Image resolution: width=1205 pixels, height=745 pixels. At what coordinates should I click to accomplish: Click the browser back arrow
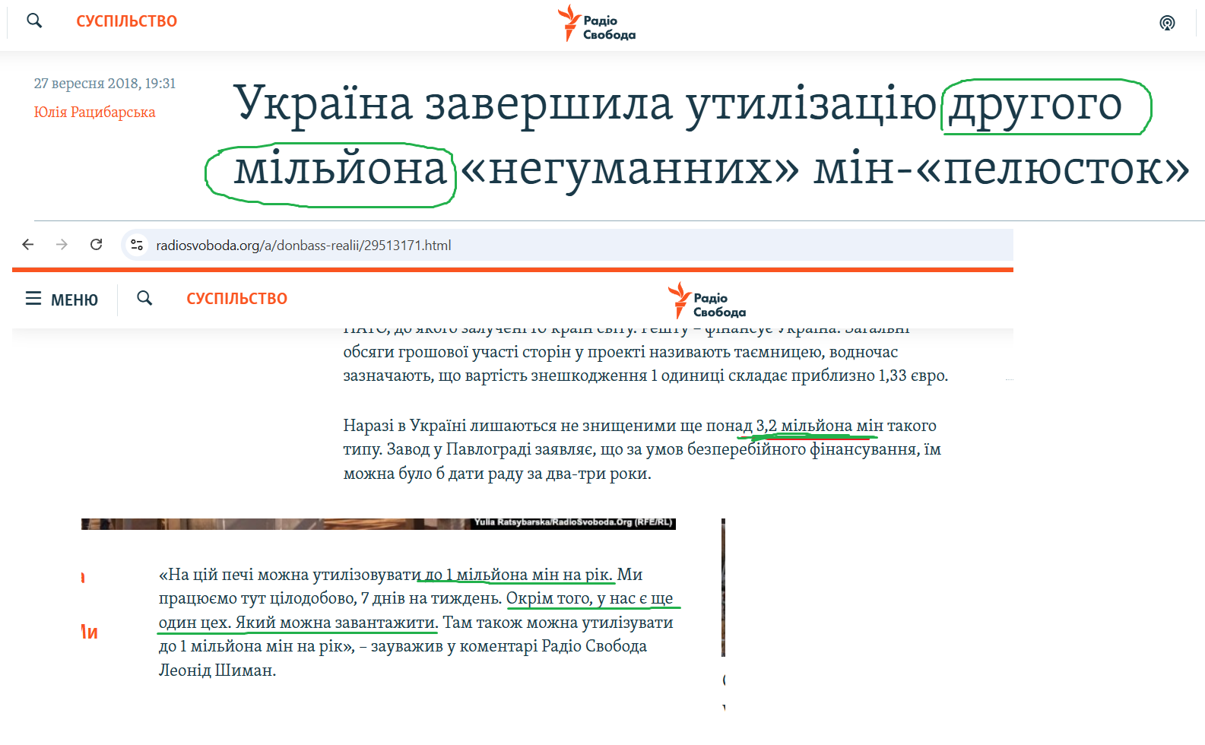pos(28,244)
